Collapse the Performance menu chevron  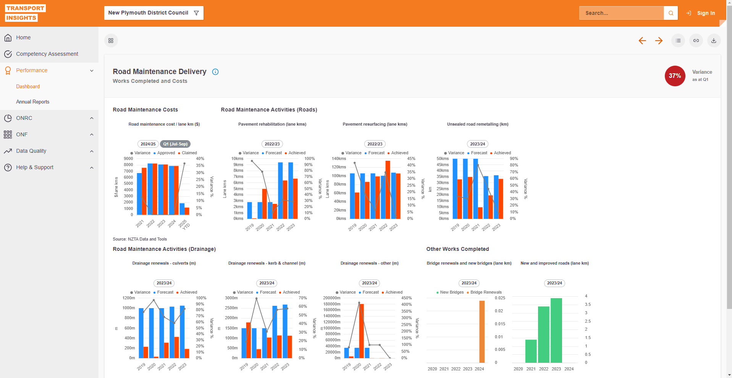point(92,71)
